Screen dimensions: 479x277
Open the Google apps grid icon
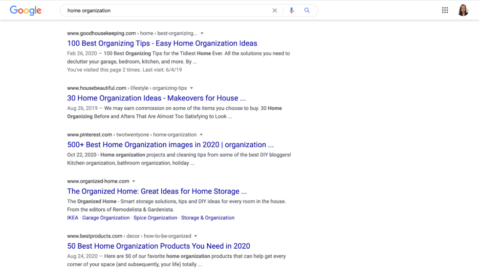coord(445,10)
